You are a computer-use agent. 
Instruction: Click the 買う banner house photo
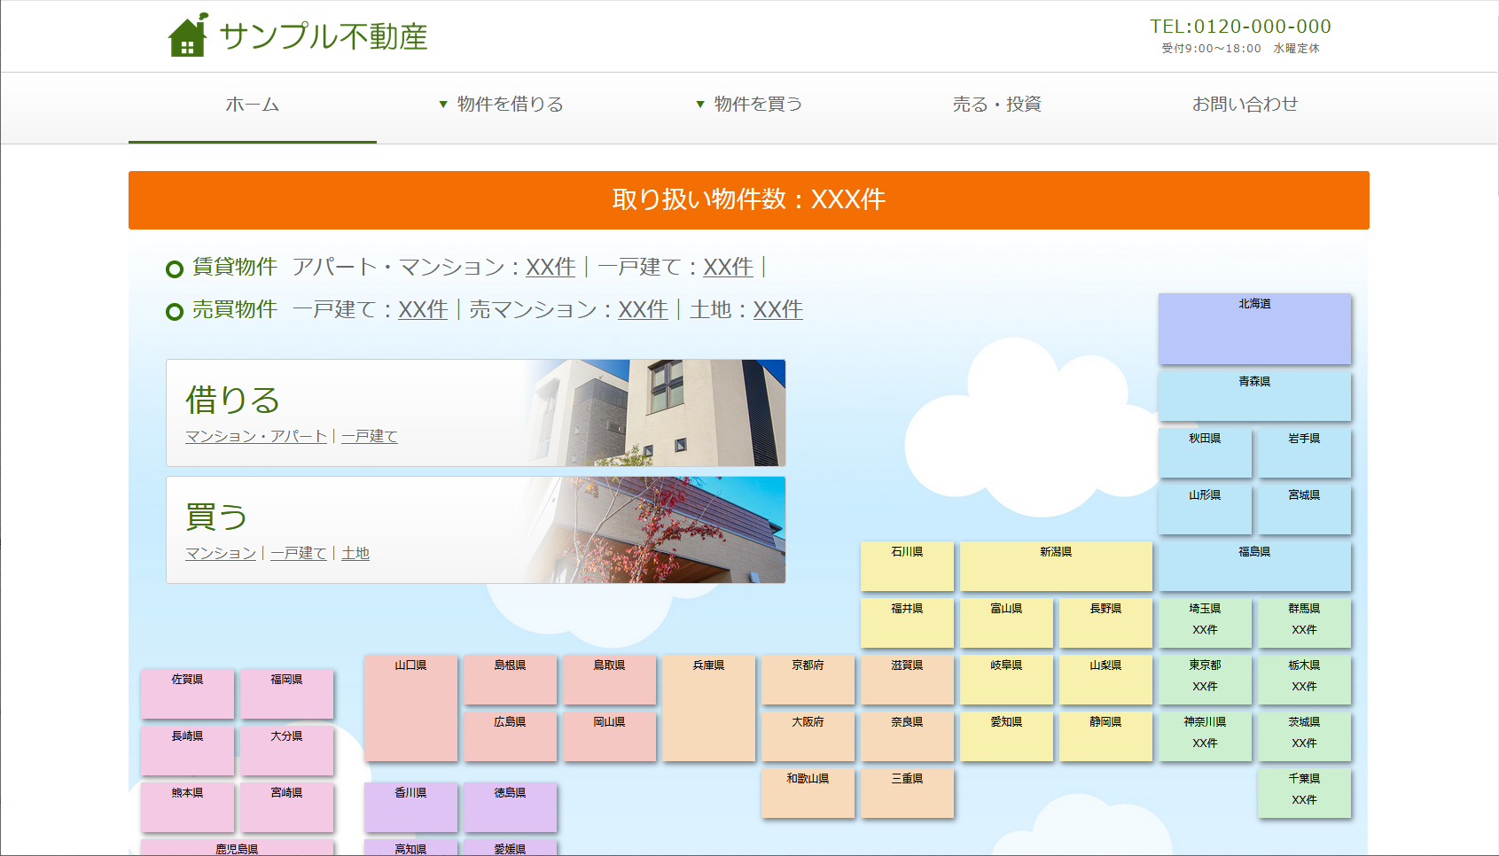point(656,530)
